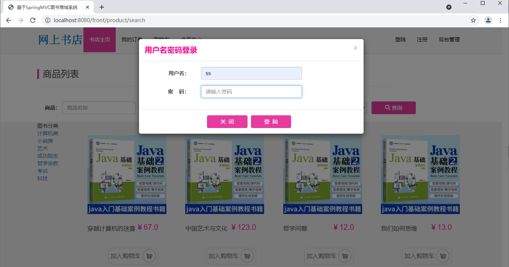Select the 小说类 category
509x267 pixels.
[x=45, y=141]
